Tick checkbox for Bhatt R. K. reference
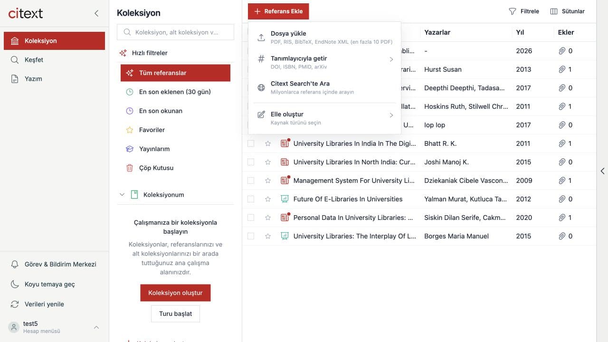The image size is (608, 342). click(x=251, y=143)
